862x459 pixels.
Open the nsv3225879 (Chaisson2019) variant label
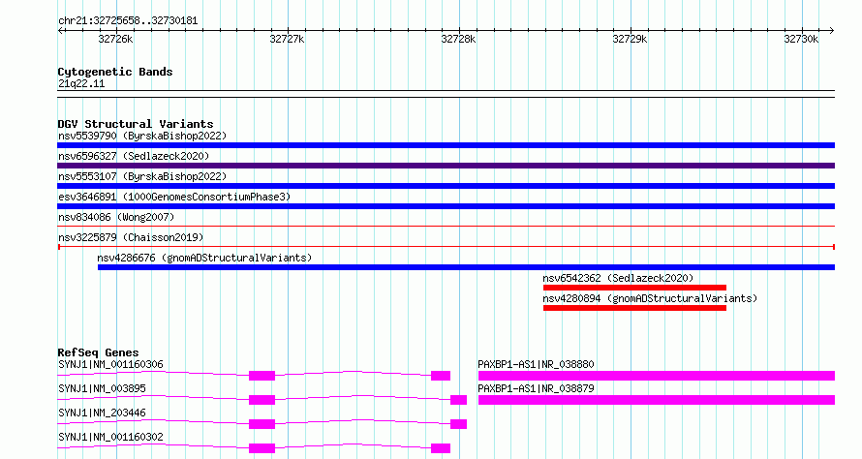click(x=131, y=237)
